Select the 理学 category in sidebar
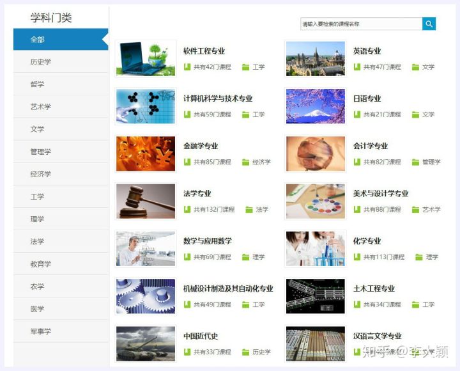This screenshot has width=460, height=371. point(61,219)
